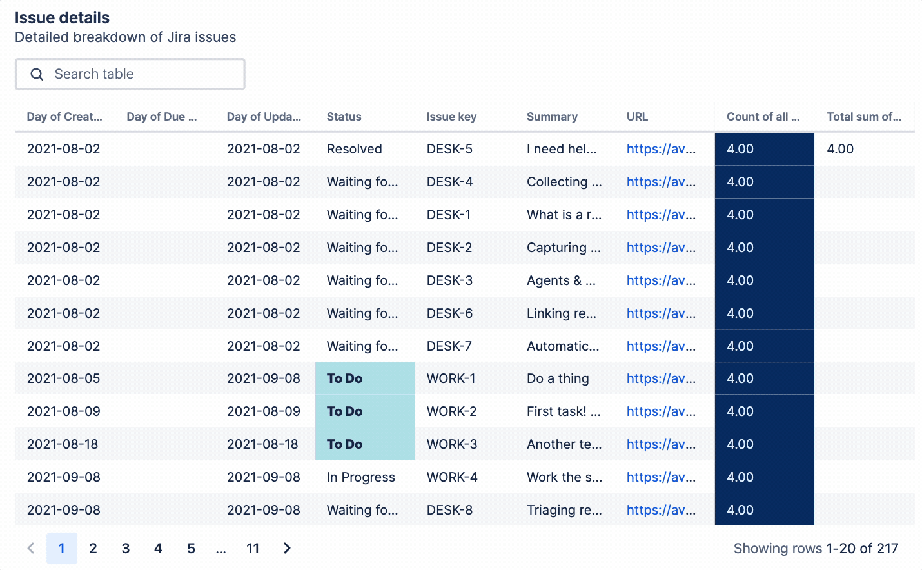Sort by the Summary column header
This screenshot has width=922, height=570.
(552, 117)
